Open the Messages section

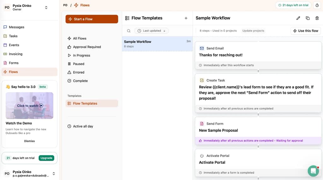coord(29,27)
